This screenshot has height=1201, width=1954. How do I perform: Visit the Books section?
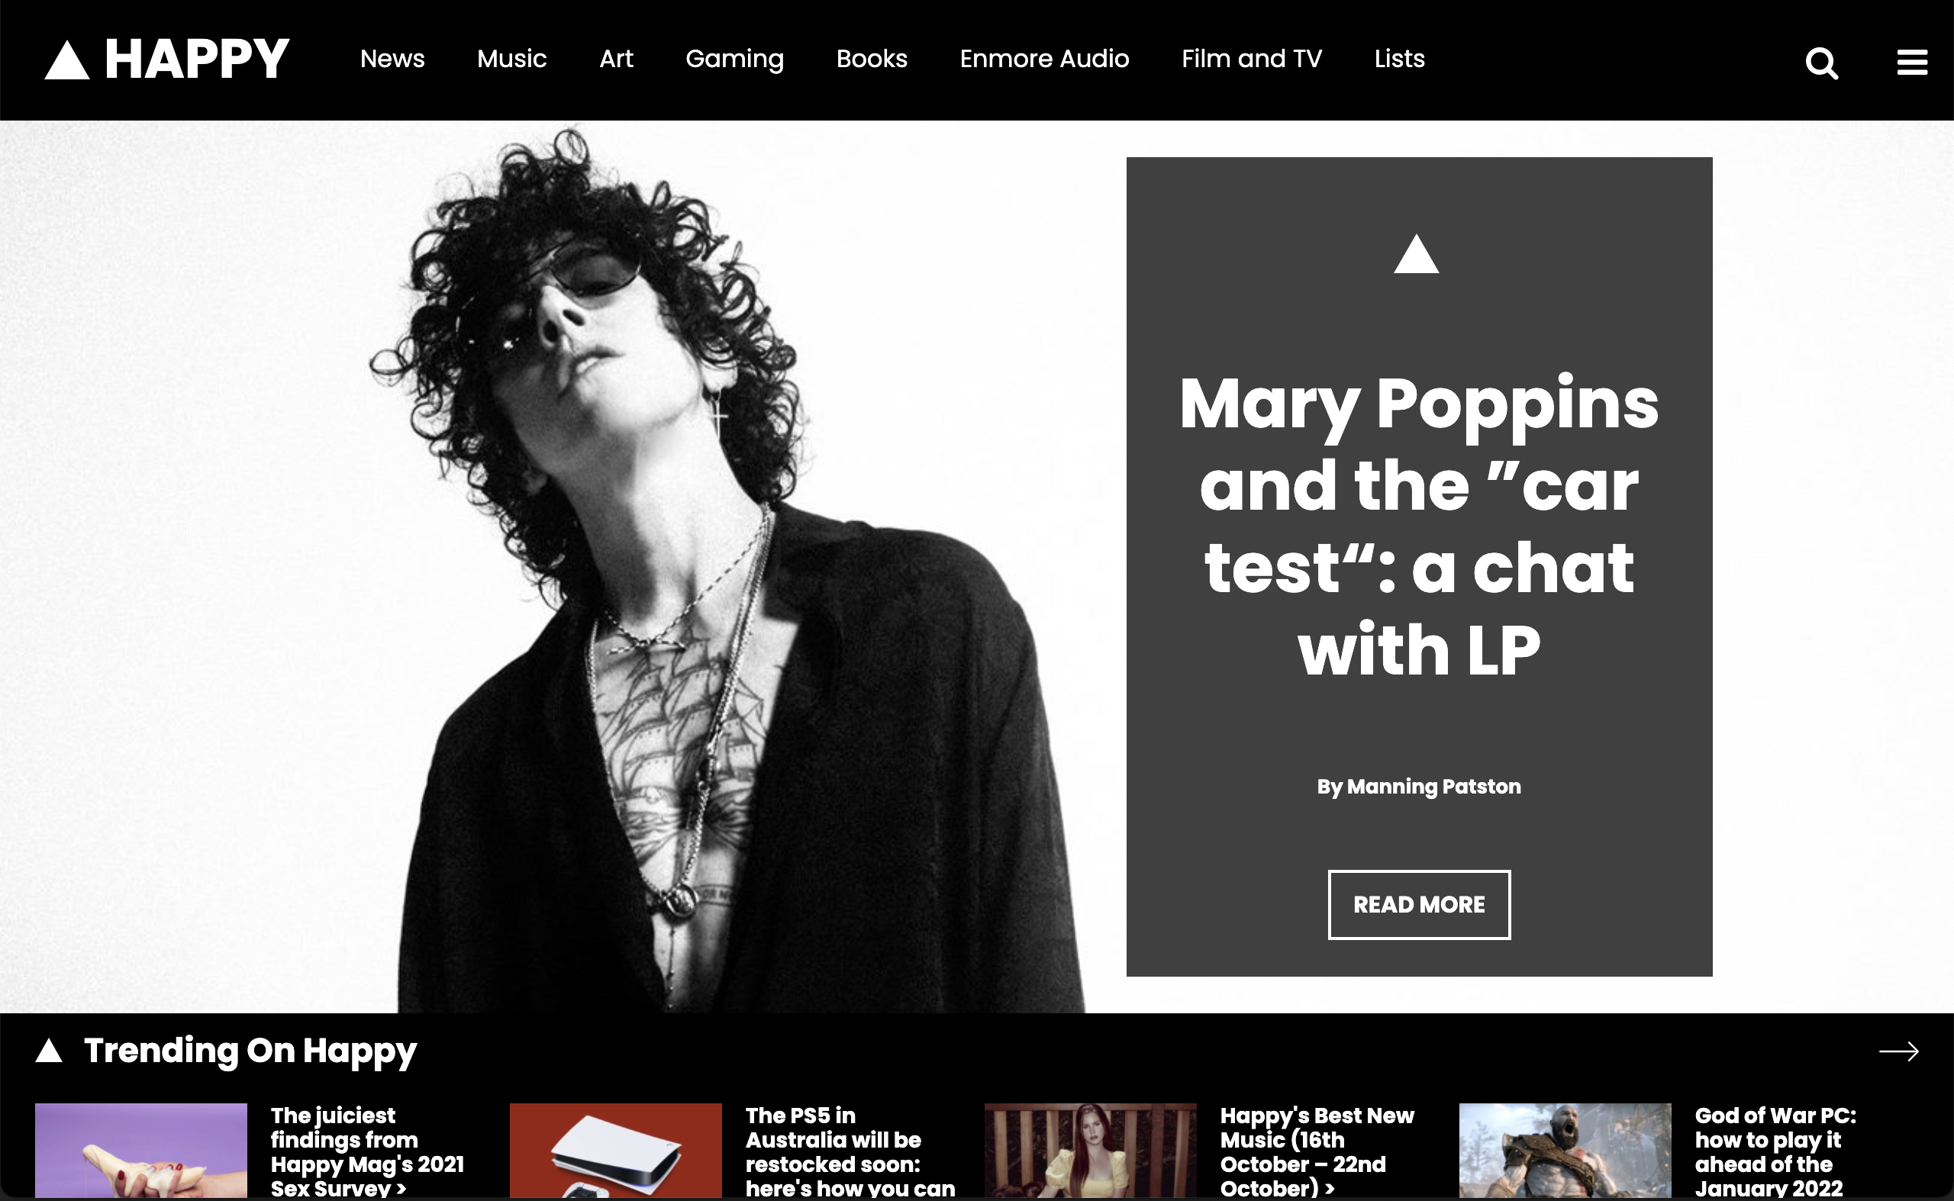pos(872,59)
